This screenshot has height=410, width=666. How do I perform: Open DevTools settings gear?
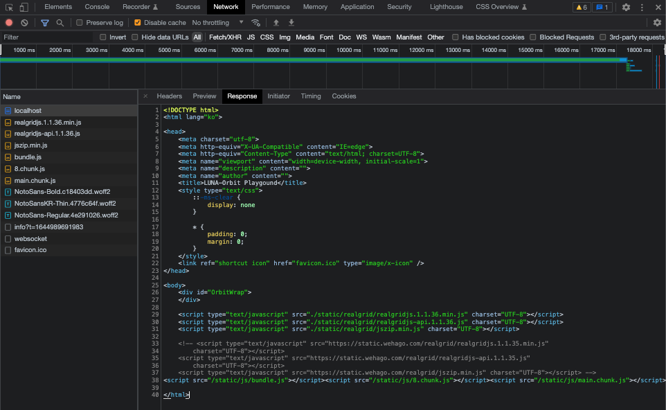tap(626, 7)
